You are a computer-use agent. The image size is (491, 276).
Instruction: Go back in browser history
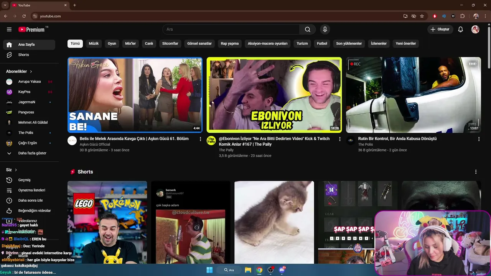tap(5, 16)
